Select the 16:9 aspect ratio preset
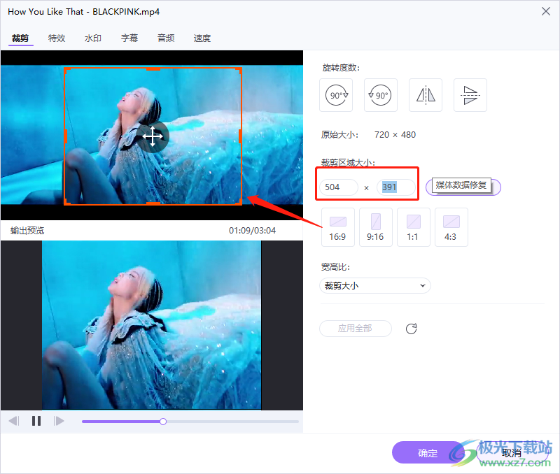This screenshot has width=560, height=474. pos(338,227)
